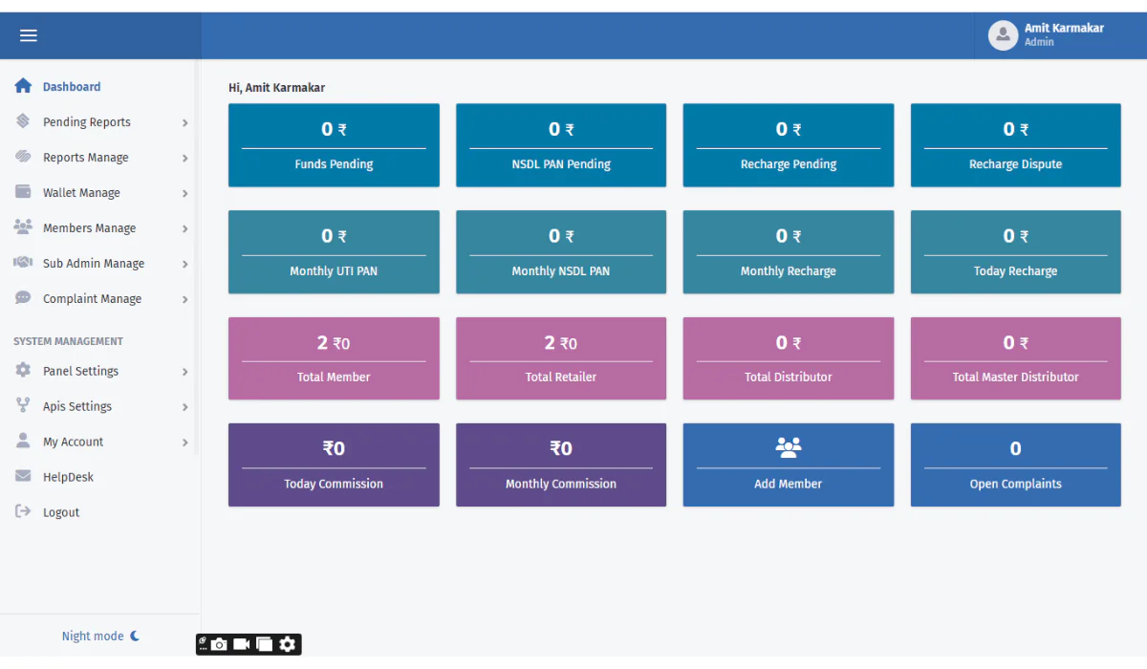This screenshot has width=1147, height=669.
Task: Click the Wallet Manage wallet icon
Action: click(x=23, y=192)
